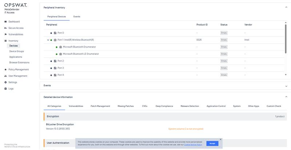This screenshot has width=291, height=150.
Task: Click the Port 3 device icon
Action: click(55, 68)
